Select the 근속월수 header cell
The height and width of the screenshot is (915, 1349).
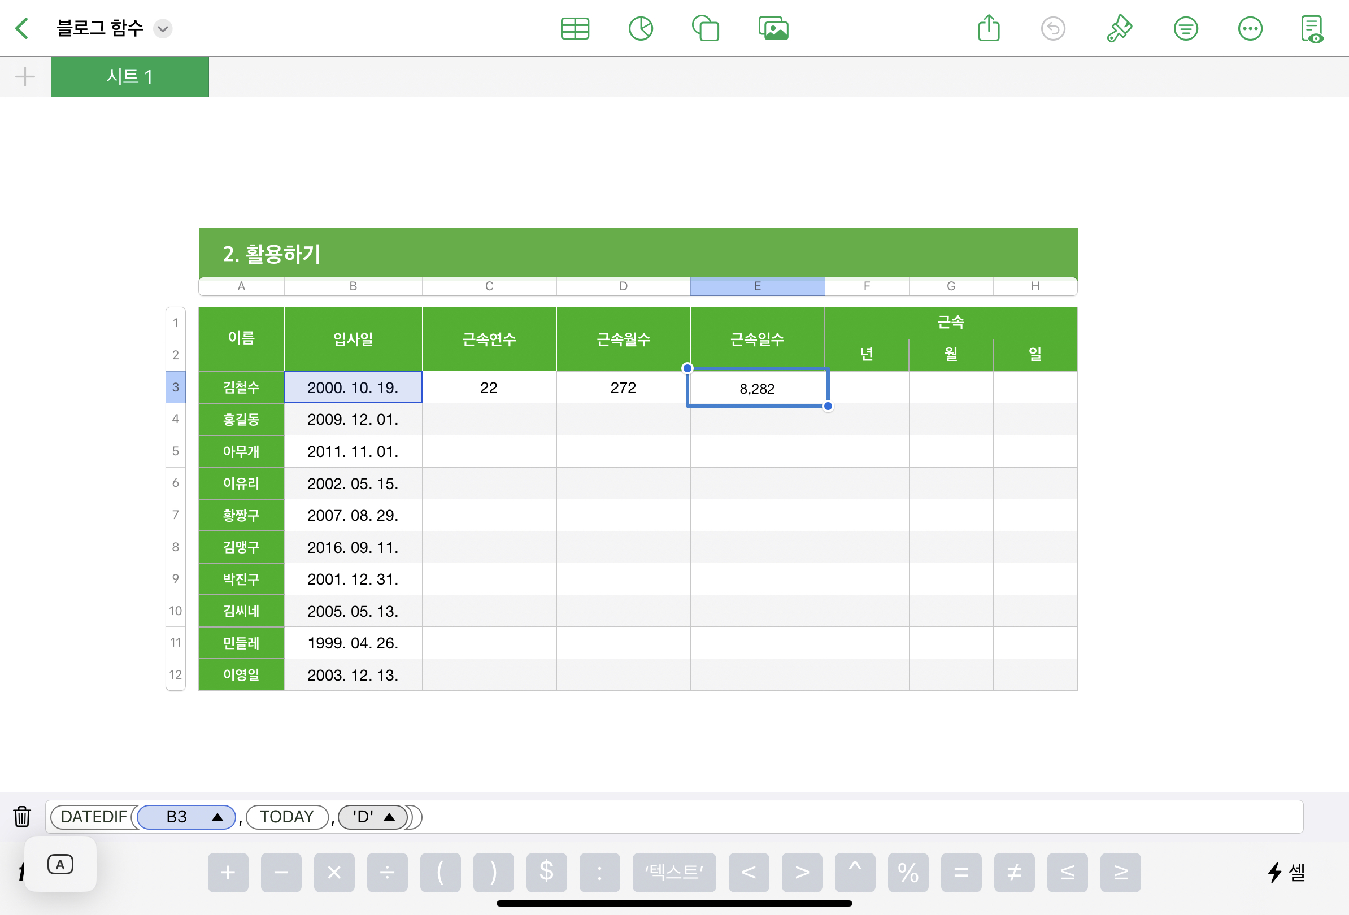click(624, 339)
